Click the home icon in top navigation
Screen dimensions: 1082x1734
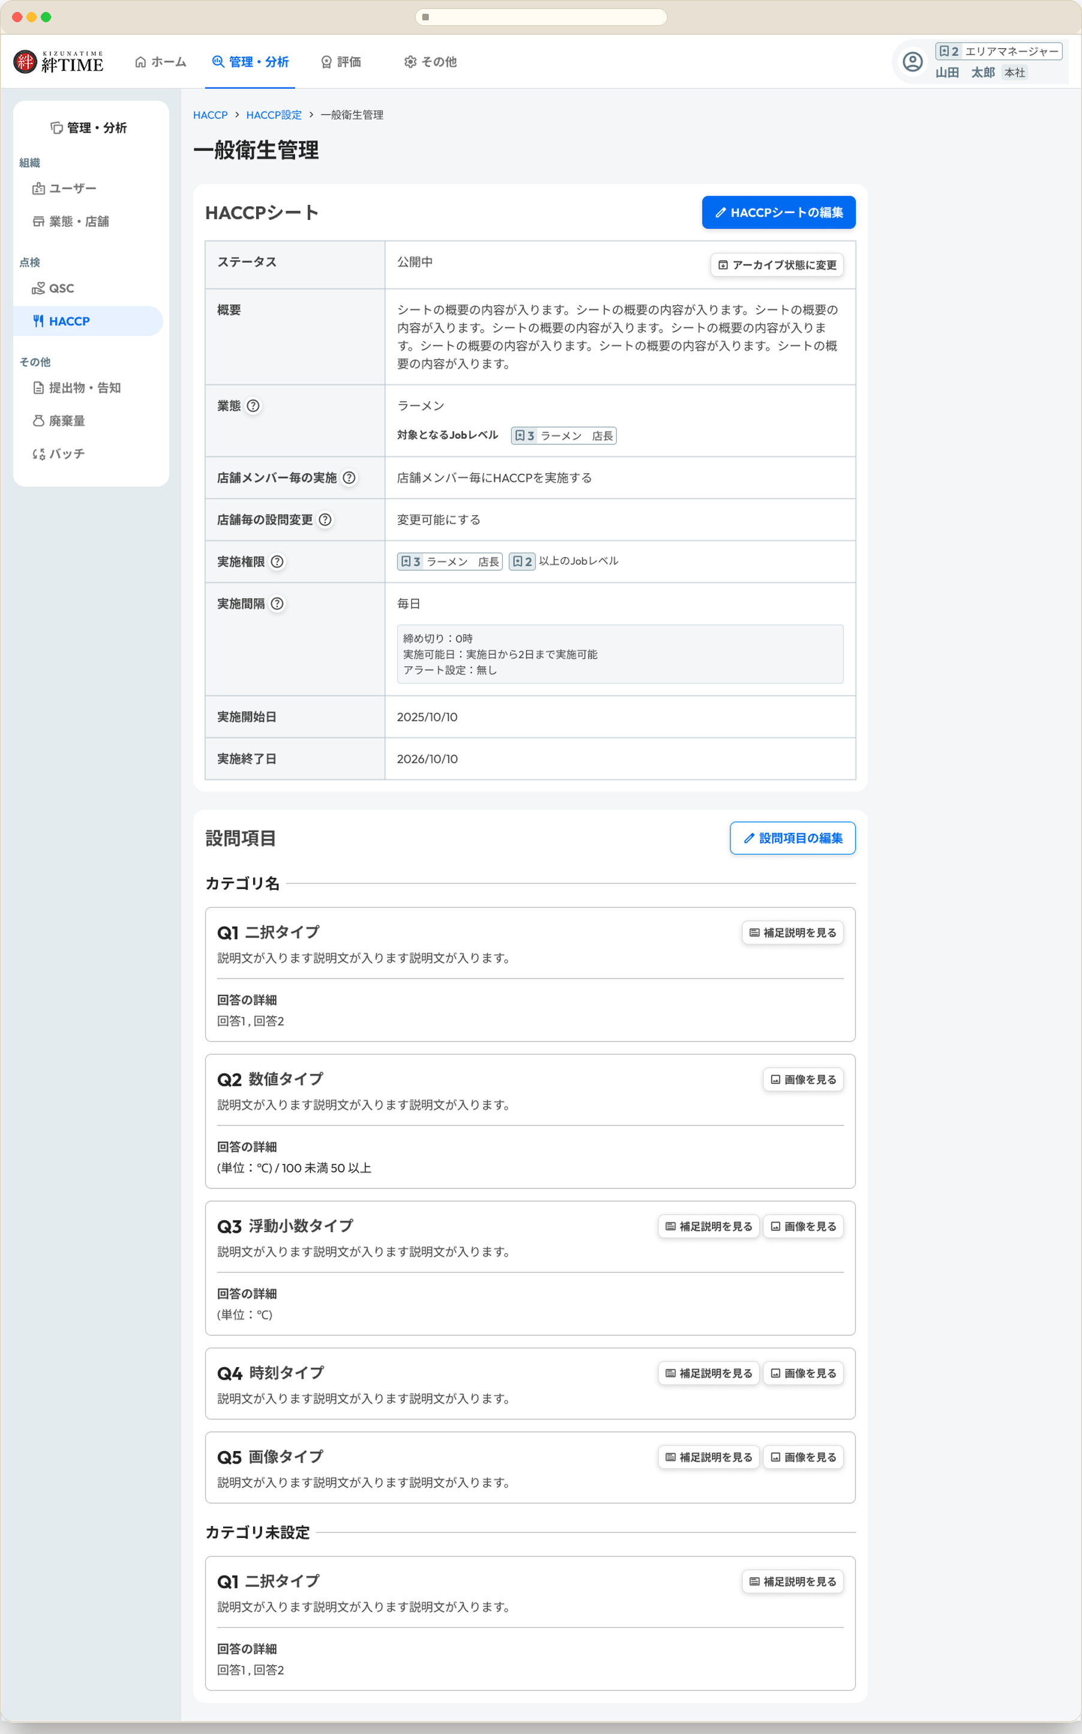[x=141, y=62]
